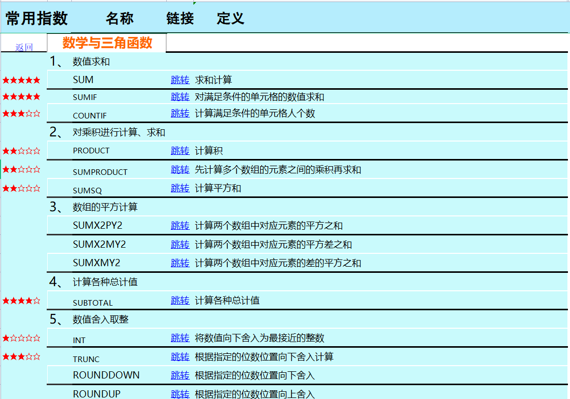Screen dimensions: 570x399
Task: Select the definition 计算两个数组中对应元素的差的平方之和
Action: 278,263
